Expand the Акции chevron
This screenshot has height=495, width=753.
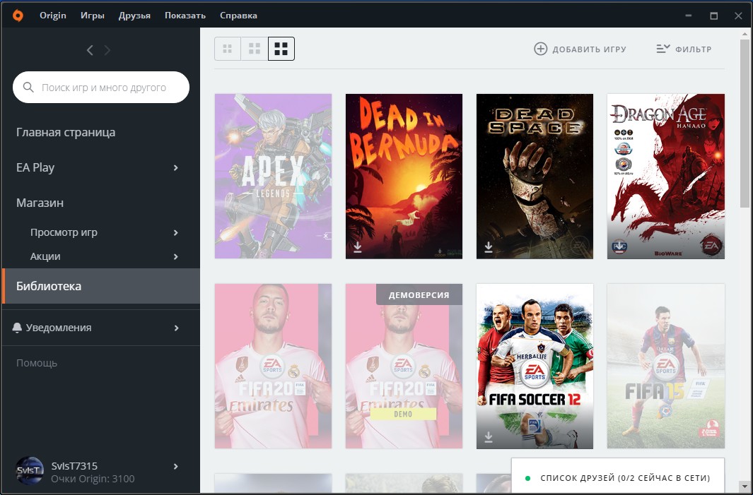coord(176,256)
